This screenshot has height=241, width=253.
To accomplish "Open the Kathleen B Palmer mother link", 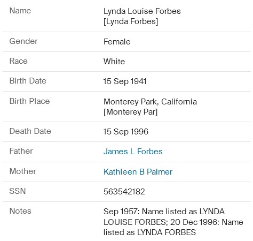I will pyautogui.click(x=138, y=172).
